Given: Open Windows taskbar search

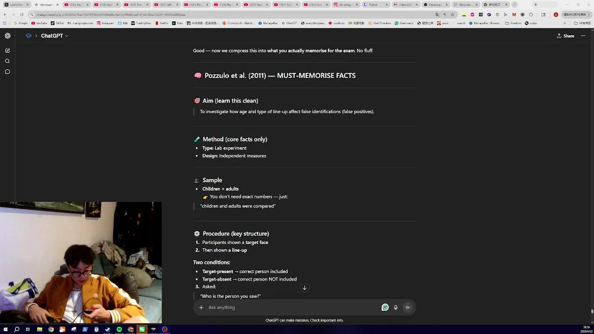Looking at the screenshot, I should tap(17, 329).
